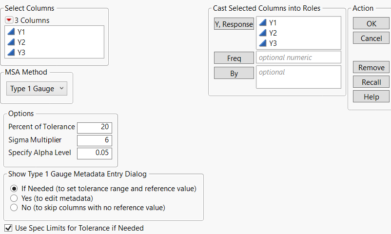Choose 'Yes (to edit metadata)' radio button
This screenshot has width=391, height=234.
click(x=14, y=198)
